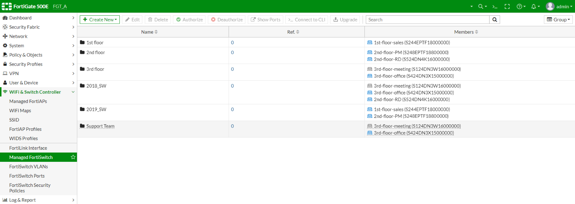Click switch icon for 1st-floor-sales in 1st floor row
The image size is (575, 204).
point(370,43)
